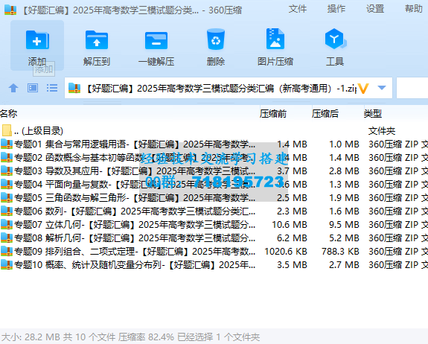Click the zip icon of 专题09 排列组合

[7, 251]
